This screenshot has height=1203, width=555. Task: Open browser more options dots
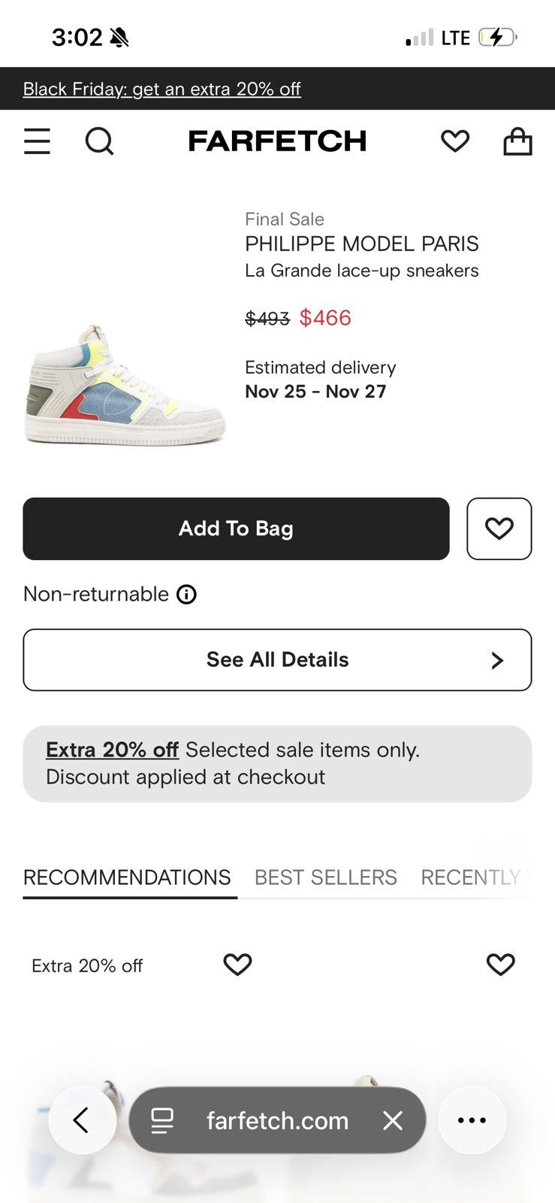pos(472,1120)
